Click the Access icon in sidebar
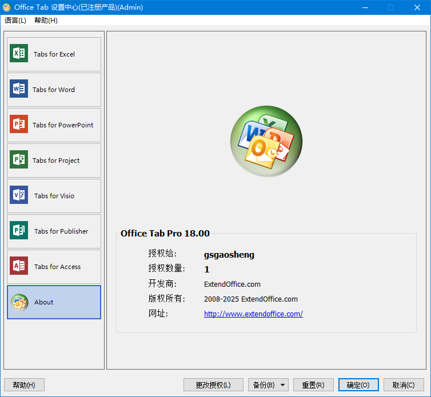Viewport: 431px width, 397px height. click(x=19, y=266)
